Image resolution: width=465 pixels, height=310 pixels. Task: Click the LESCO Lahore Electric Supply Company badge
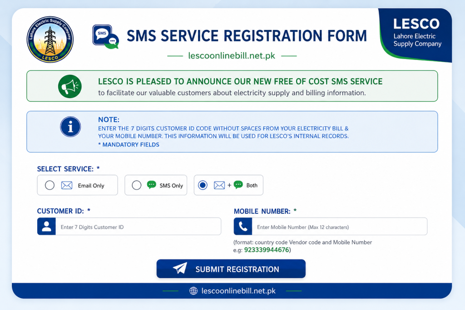[416, 35]
